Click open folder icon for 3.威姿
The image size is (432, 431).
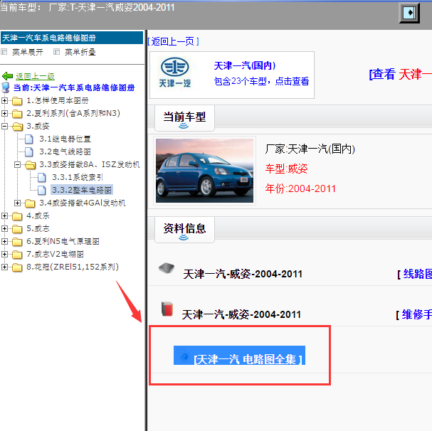tap(18, 127)
